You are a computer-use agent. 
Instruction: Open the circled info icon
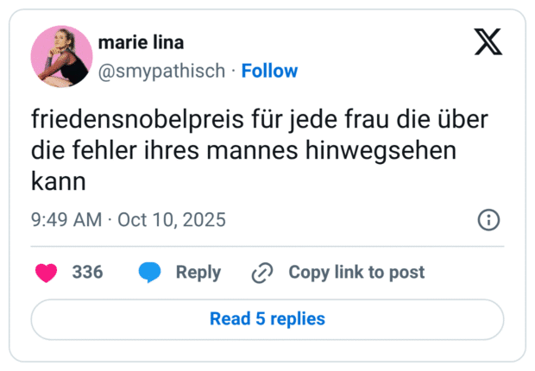click(x=489, y=220)
